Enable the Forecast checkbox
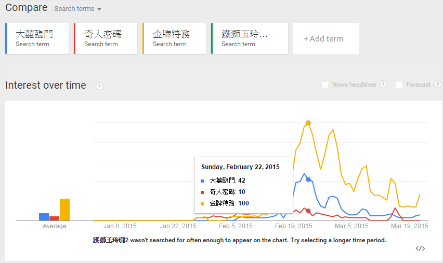The height and width of the screenshot is (263, 443). 399,85
